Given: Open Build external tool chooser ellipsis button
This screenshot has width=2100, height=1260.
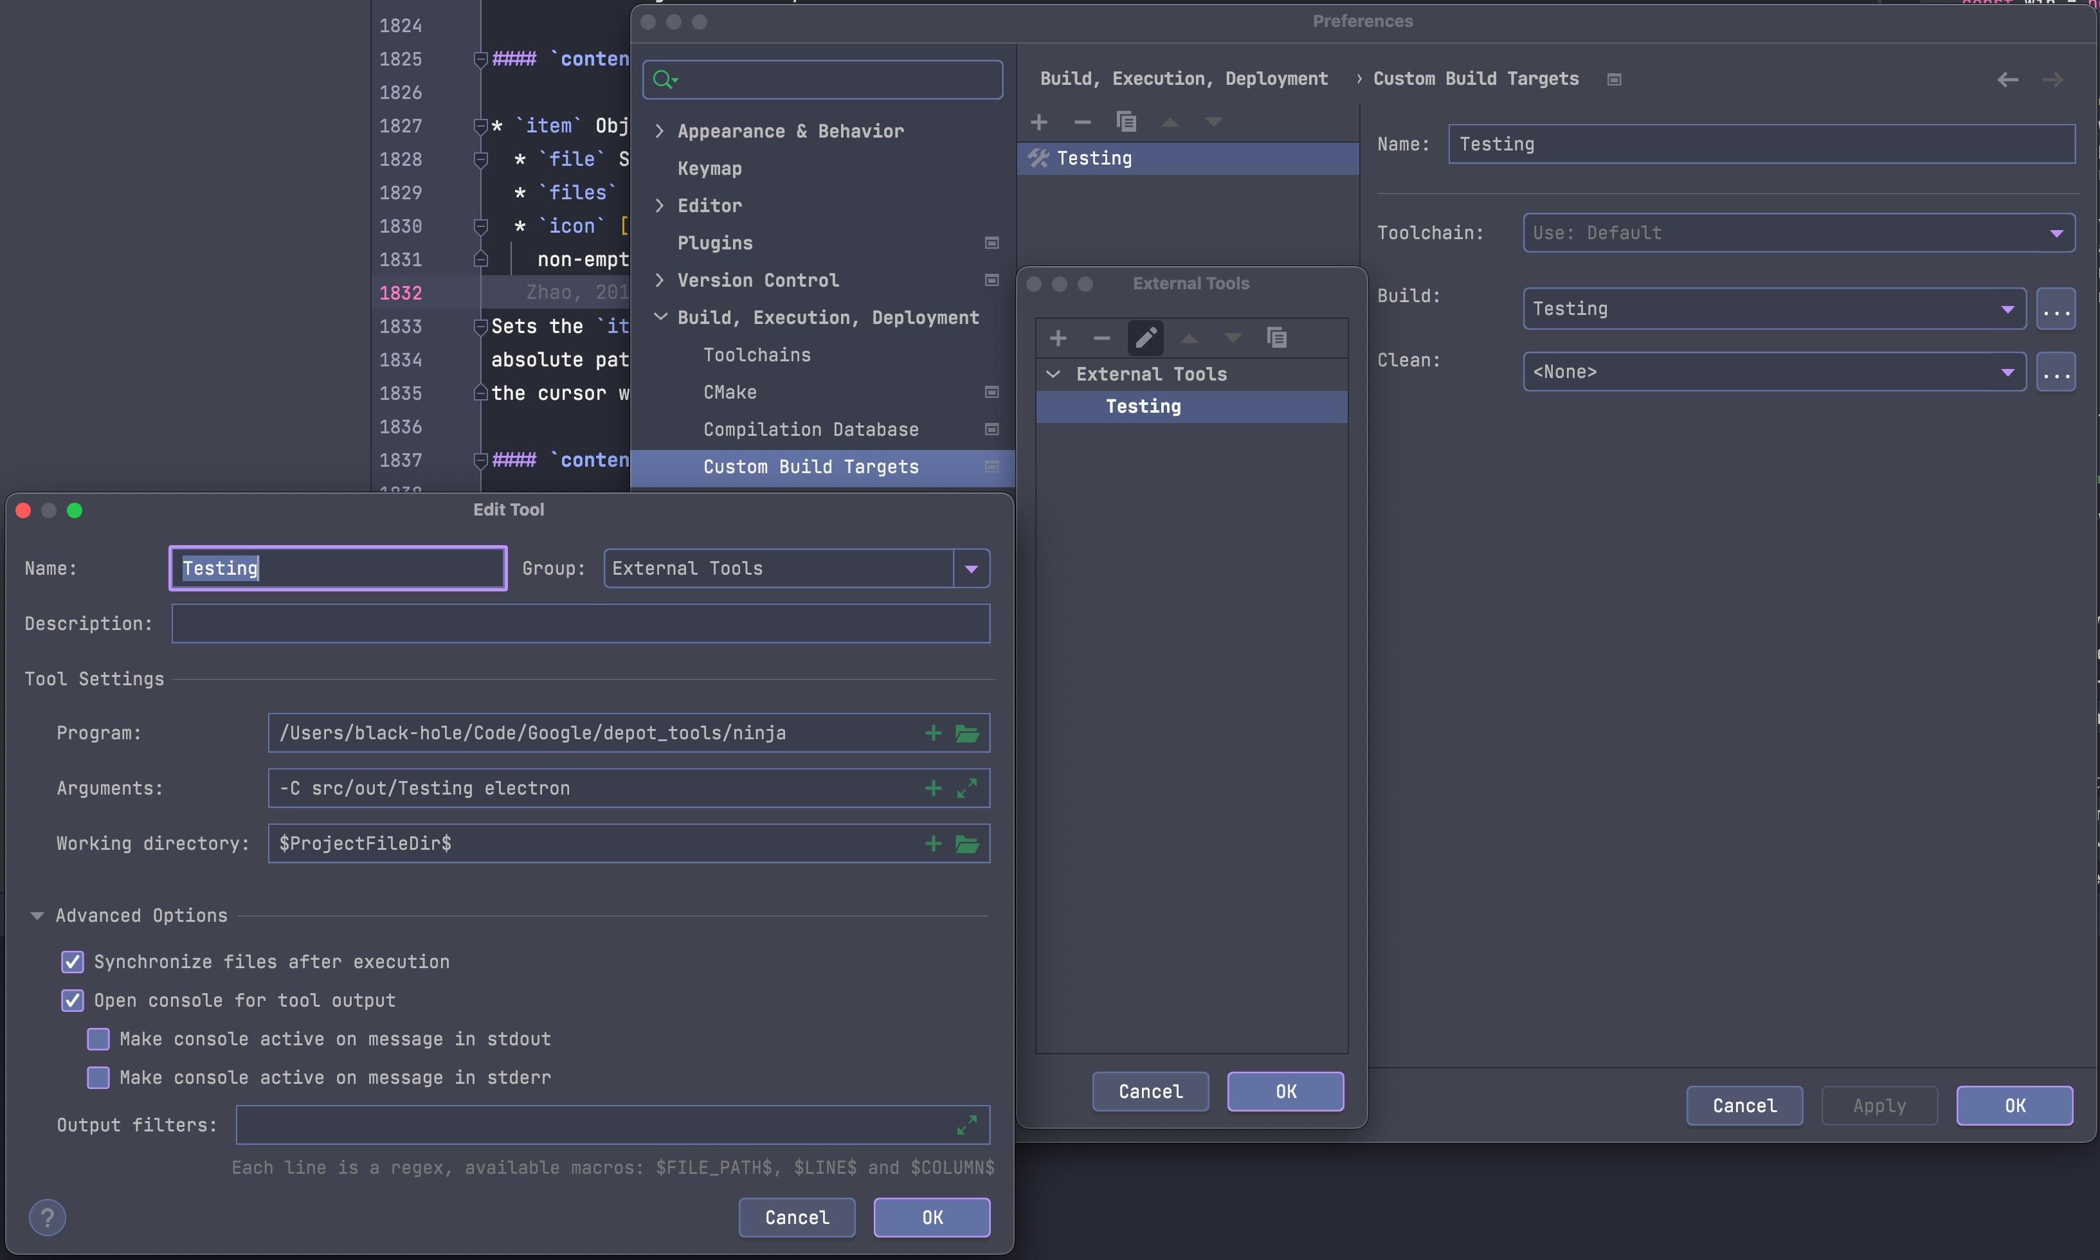Looking at the screenshot, I should (2056, 309).
